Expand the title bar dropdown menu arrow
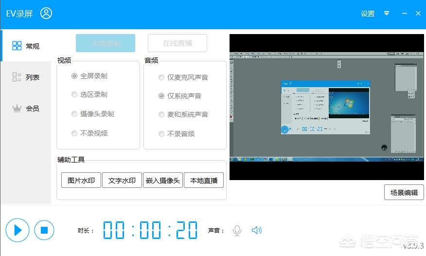The height and width of the screenshot is (256, 426). coord(386,13)
